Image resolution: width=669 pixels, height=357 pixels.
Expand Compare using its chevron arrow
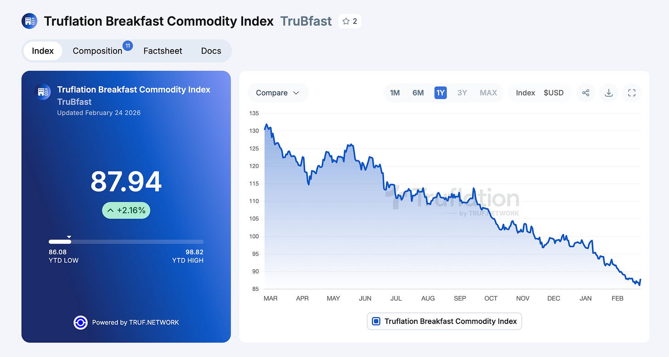tap(296, 93)
